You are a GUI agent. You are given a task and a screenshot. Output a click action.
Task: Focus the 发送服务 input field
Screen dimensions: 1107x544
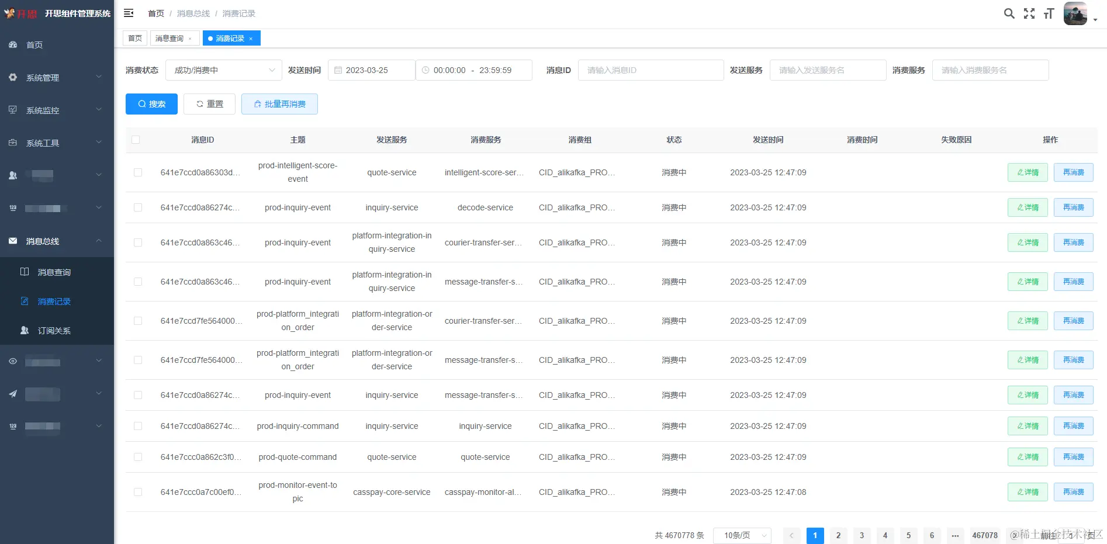click(x=828, y=70)
